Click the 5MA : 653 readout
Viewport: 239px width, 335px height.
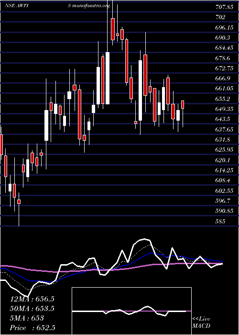point(27,318)
